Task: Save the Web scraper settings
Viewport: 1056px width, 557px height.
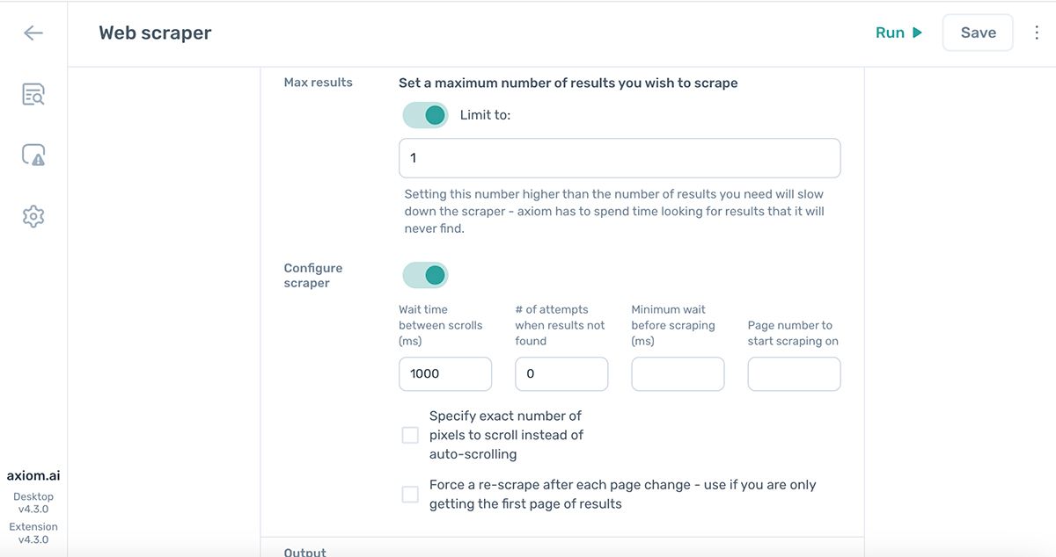Action: pos(978,33)
